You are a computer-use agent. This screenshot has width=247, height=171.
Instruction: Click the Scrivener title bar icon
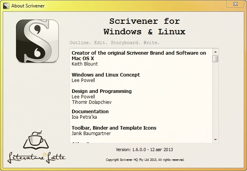(6, 6)
